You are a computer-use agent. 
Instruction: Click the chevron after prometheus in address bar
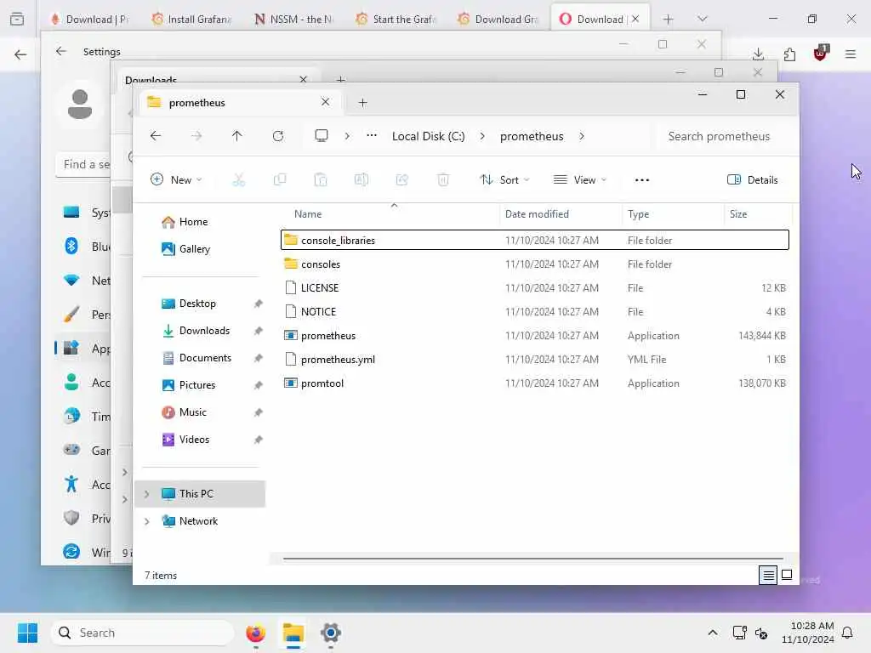click(x=582, y=136)
